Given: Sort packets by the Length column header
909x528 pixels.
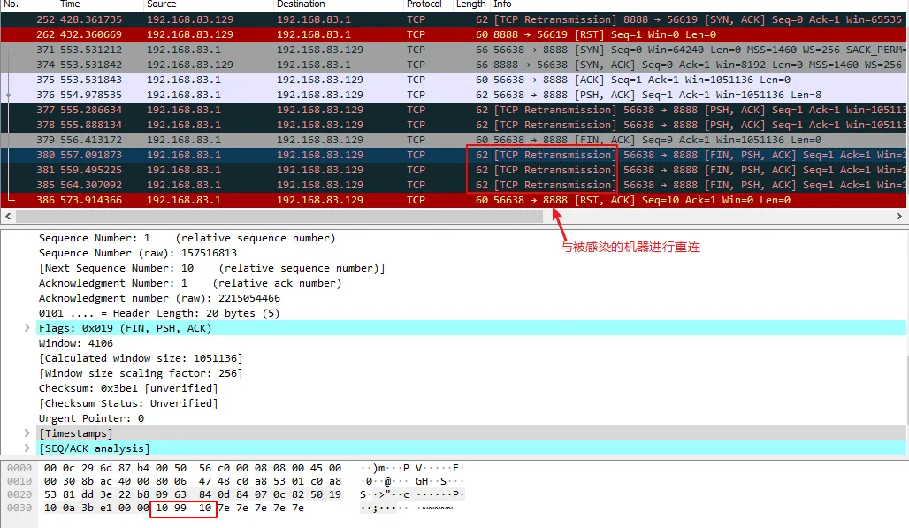Looking at the screenshot, I should [x=471, y=4].
